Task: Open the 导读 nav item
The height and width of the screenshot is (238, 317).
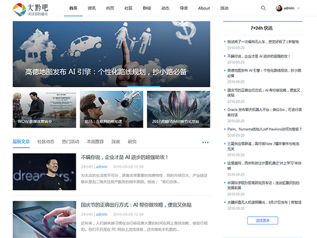Action: (183, 8)
